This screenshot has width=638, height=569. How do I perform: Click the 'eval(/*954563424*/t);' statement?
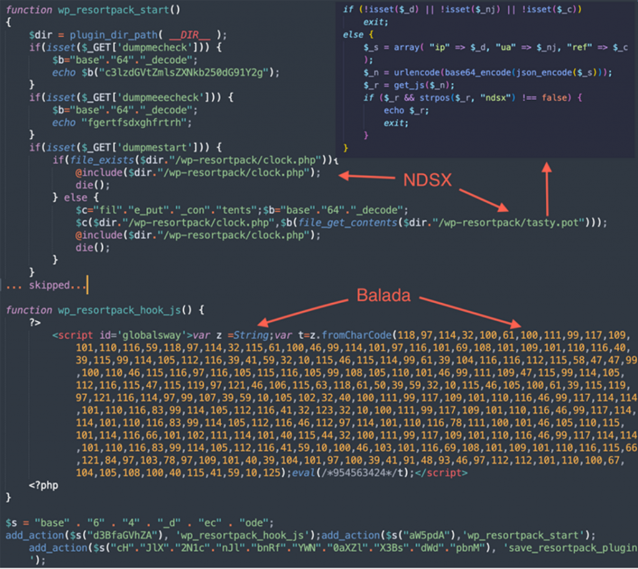tap(353, 473)
